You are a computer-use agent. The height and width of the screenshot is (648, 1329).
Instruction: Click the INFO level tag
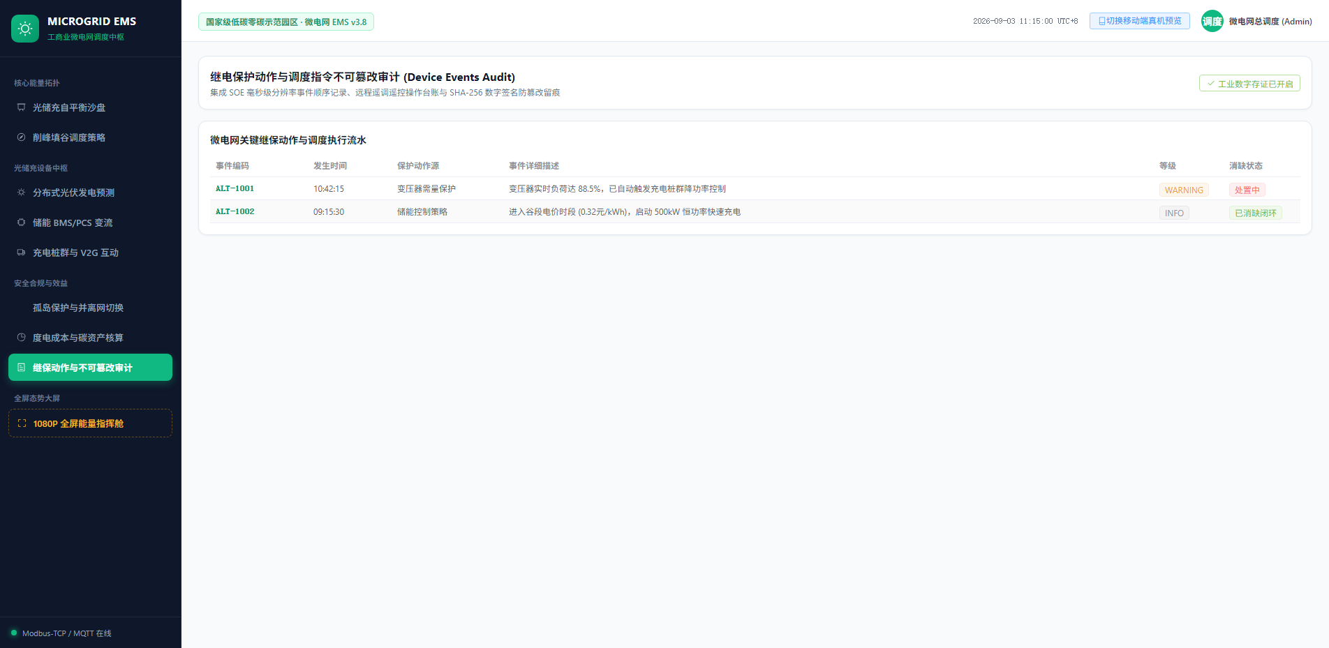pos(1174,213)
